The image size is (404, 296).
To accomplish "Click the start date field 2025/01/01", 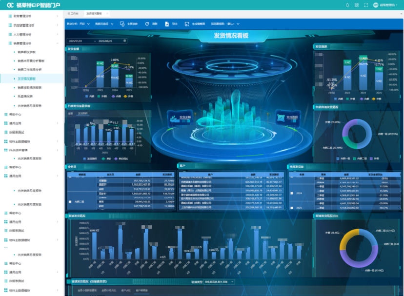I will [x=76, y=41].
